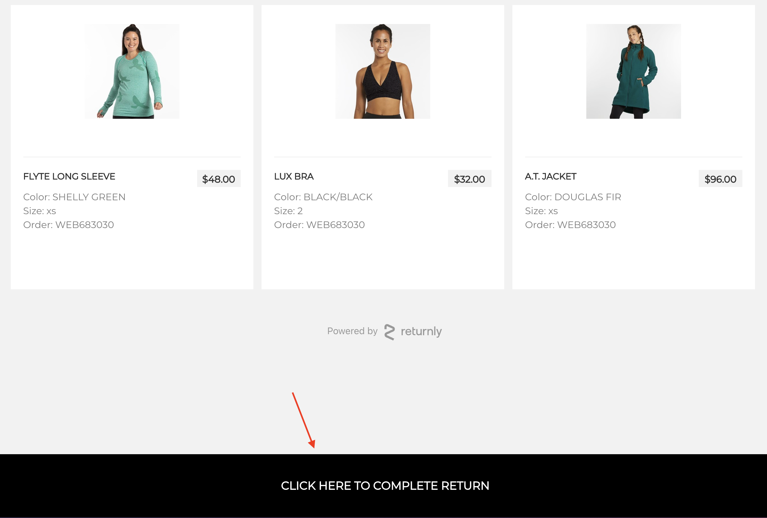Image resolution: width=767 pixels, height=518 pixels.
Task: Select the Lux Bra product photo
Action: pyautogui.click(x=383, y=71)
